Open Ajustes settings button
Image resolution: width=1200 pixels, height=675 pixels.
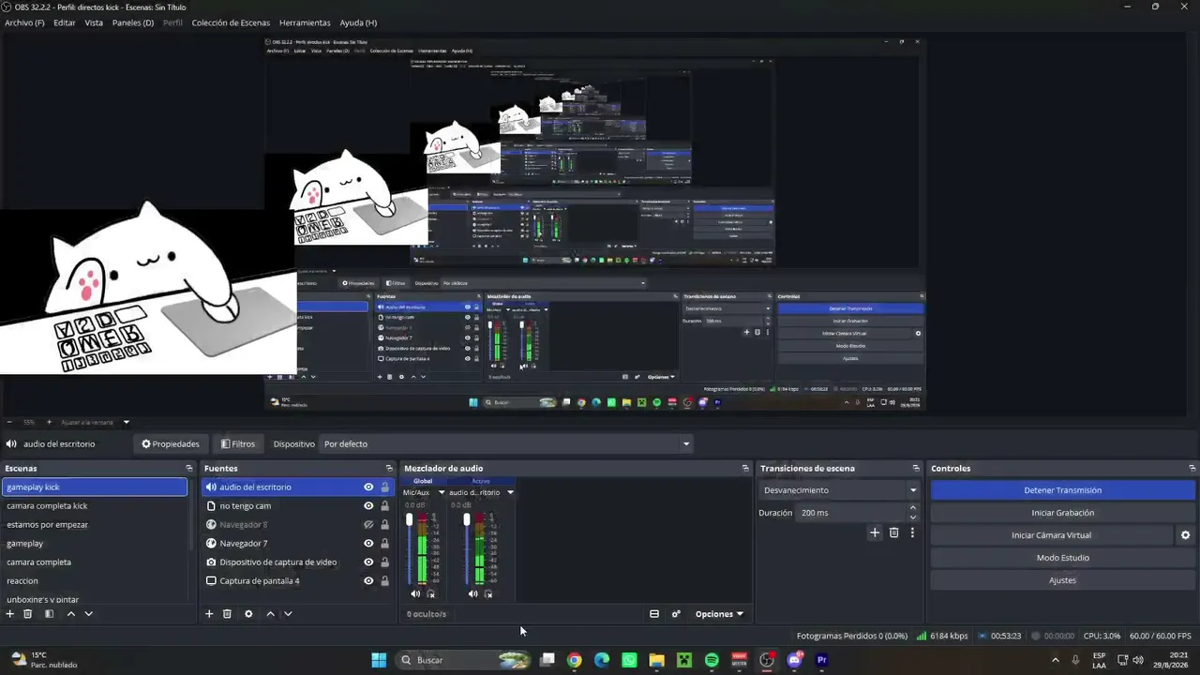[1063, 580]
